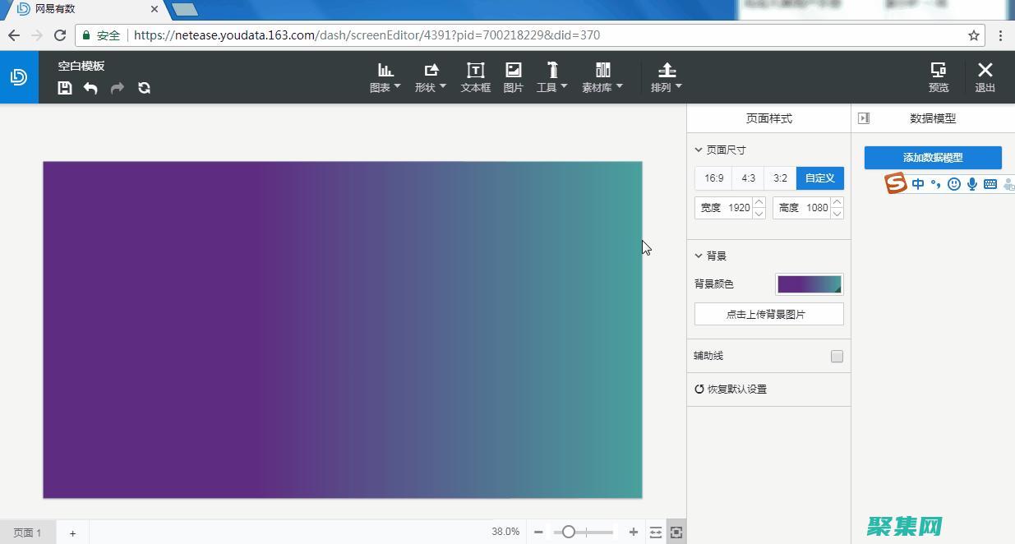Switch to the 页面样式 panel

[768, 118]
